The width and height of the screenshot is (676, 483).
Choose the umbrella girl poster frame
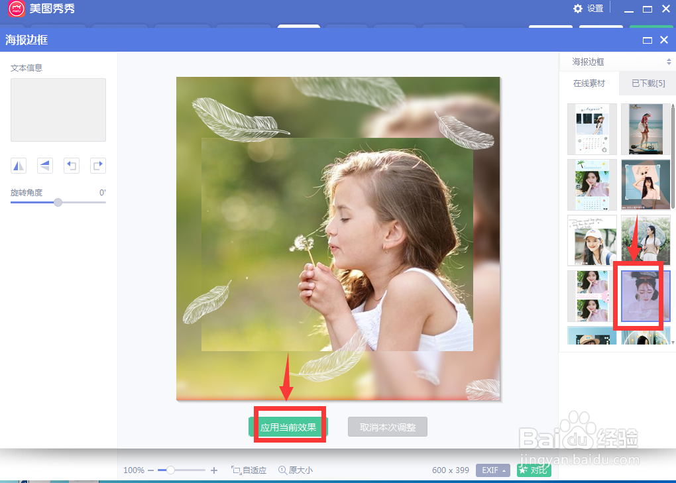click(646, 241)
